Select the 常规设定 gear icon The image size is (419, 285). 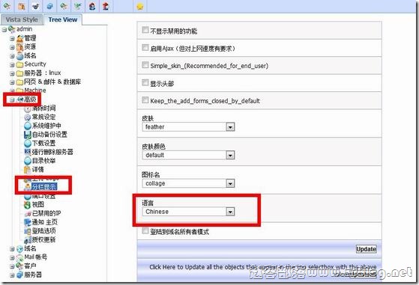28,117
